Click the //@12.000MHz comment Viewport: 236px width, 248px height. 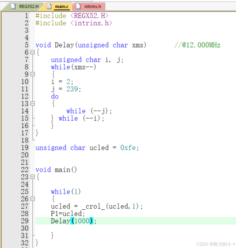(x=197, y=45)
